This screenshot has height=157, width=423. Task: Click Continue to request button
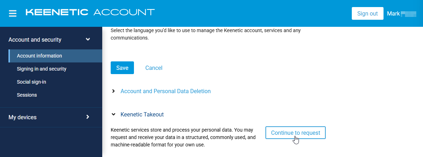295,133
